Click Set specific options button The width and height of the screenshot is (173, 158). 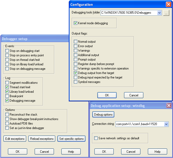coord(71,139)
